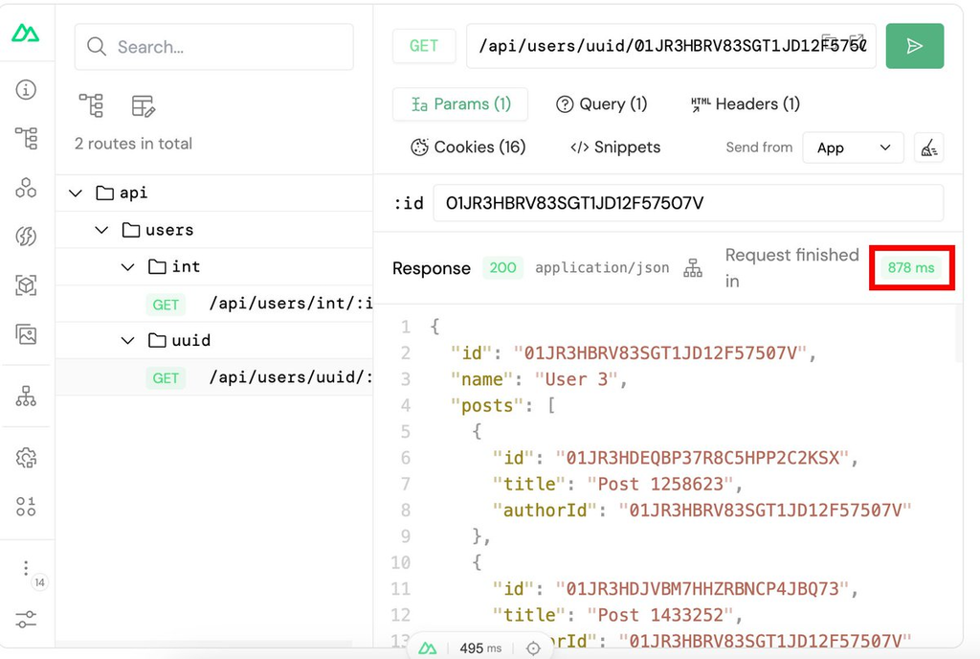This screenshot has width=980, height=659.
Task: Open the gear cog tab in sidebar
Action: 26,458
